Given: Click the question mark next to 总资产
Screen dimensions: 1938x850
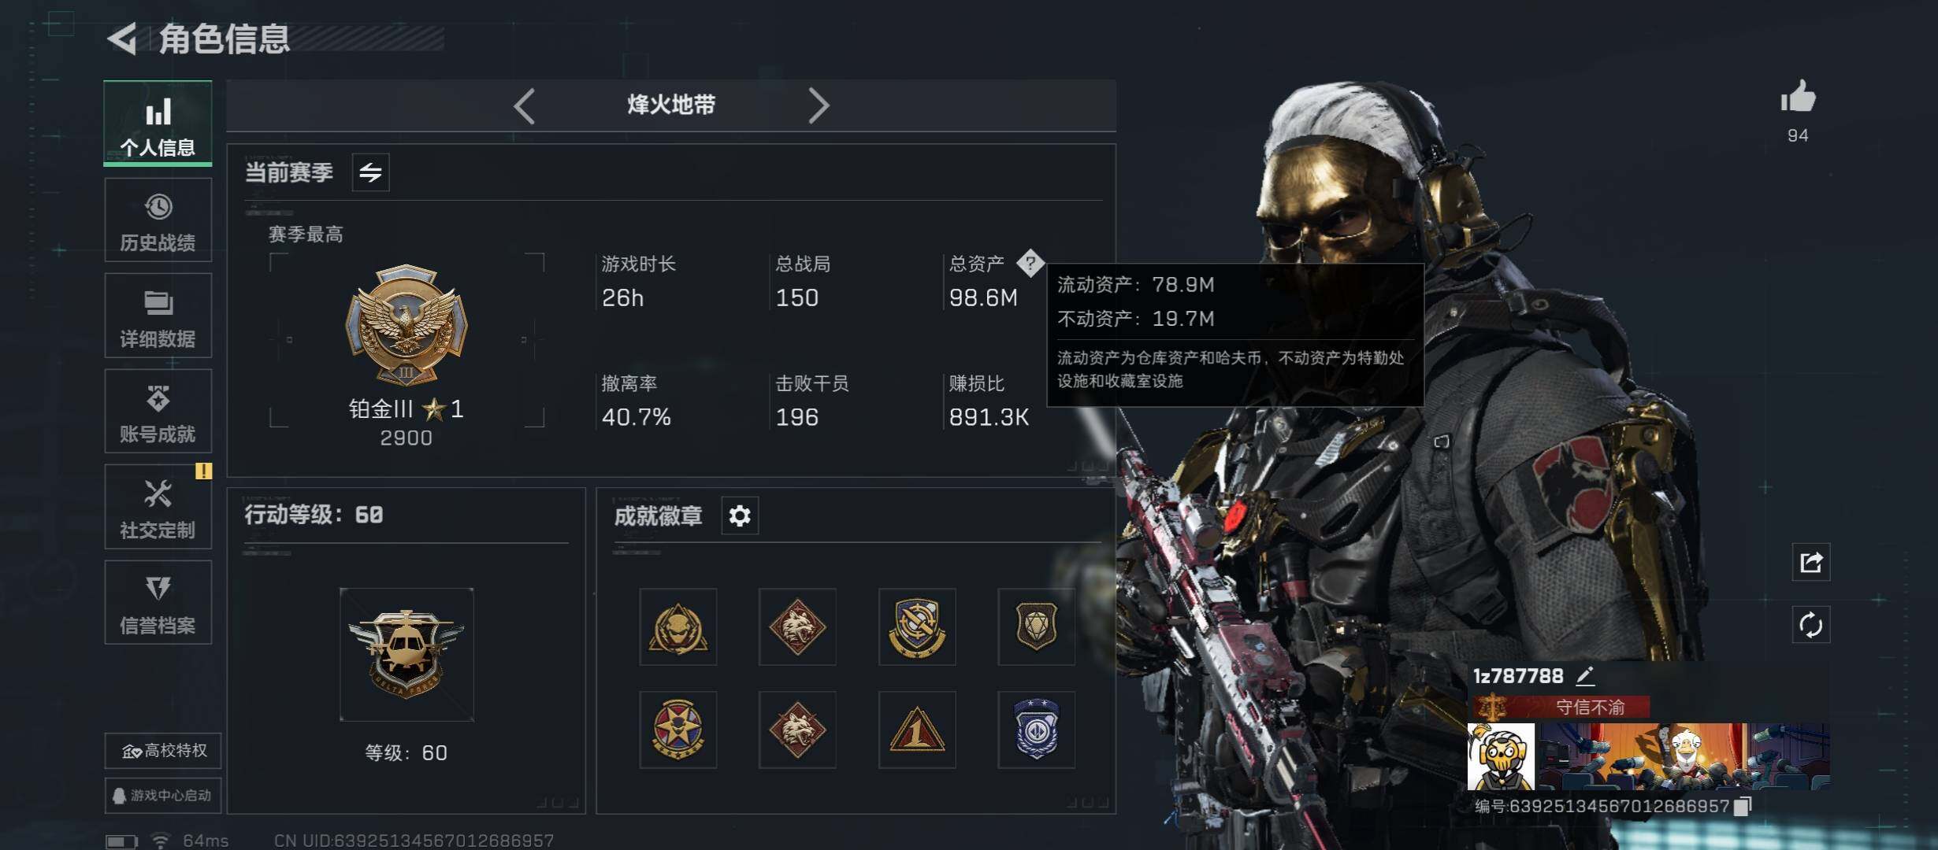Looking at the screenshot, I should click(x=1030, y=263).
